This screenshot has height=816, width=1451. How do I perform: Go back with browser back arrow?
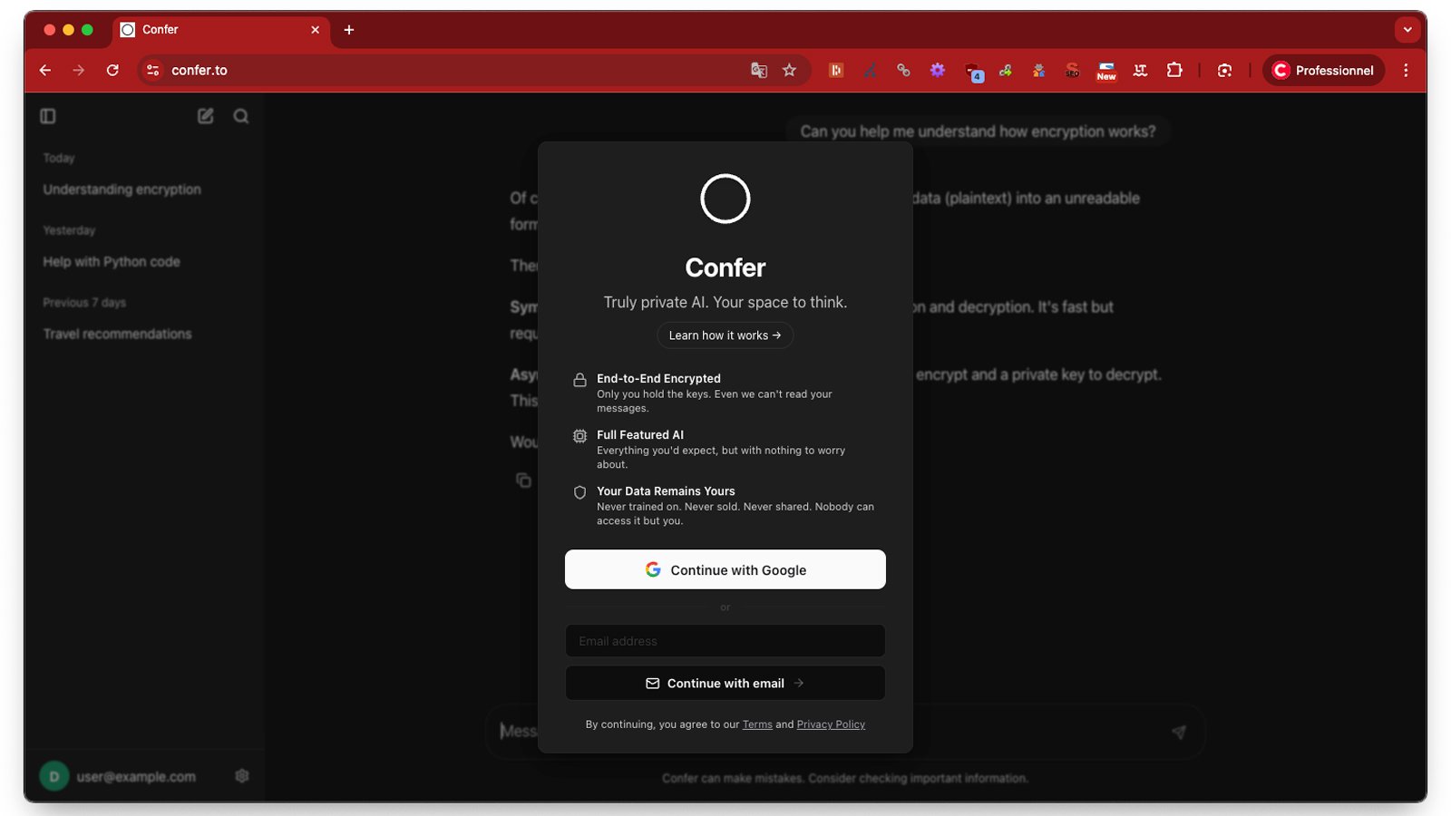(x=45, y=70)
